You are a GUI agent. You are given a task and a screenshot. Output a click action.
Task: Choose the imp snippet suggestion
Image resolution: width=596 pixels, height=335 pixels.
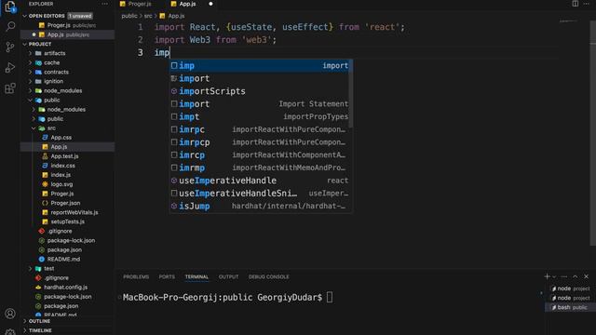point(260,66)
